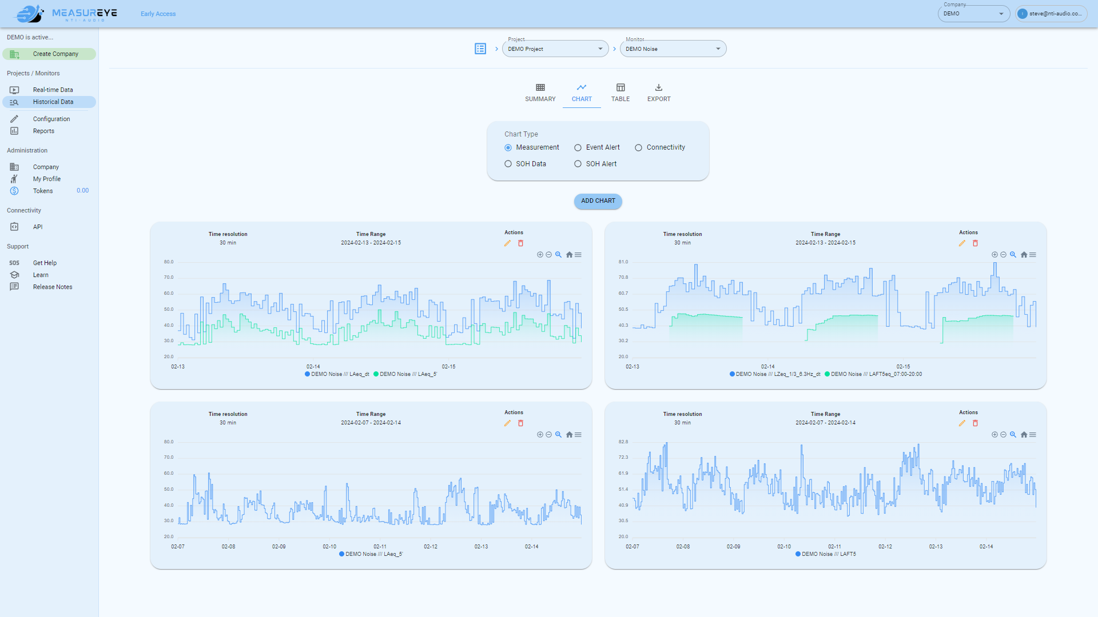1098x617 pixels.
Task: Toggle the LAeq_5' green legend marker
Action: point(376,375)
